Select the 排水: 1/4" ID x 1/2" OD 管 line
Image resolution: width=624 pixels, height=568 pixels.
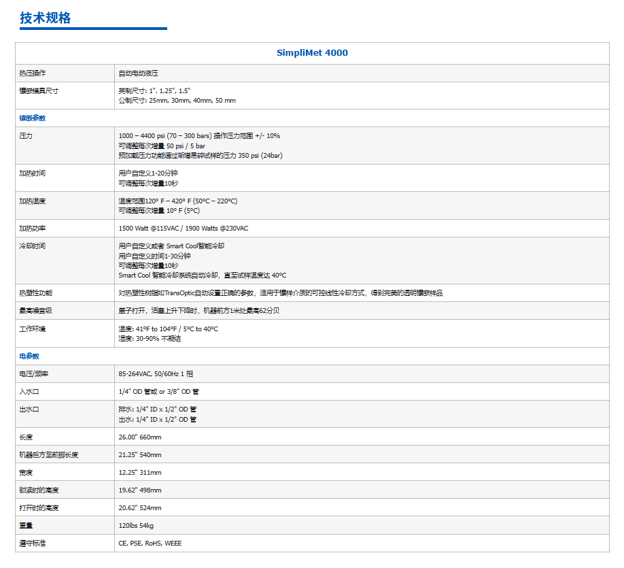(157, 410)
